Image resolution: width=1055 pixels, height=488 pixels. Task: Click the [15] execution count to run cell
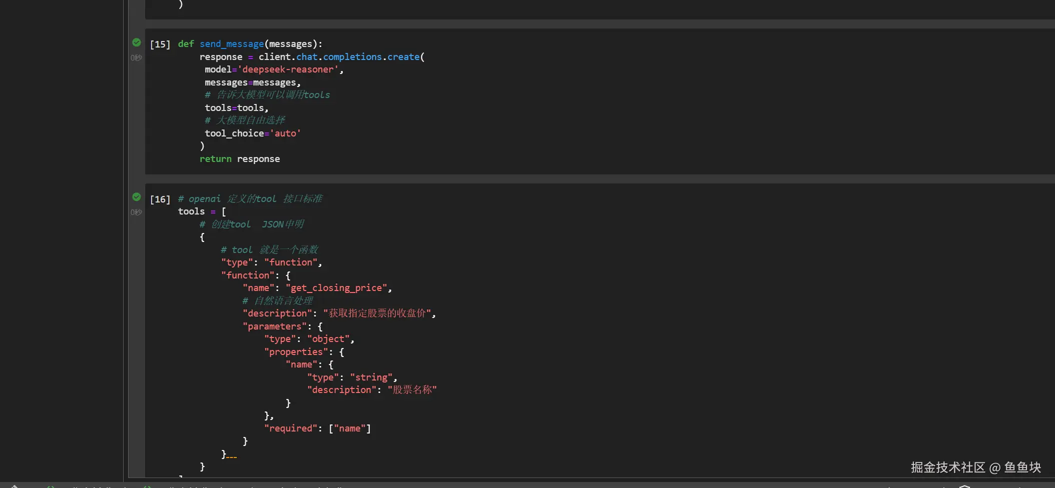pyautogui.click(x=160, y=44)
